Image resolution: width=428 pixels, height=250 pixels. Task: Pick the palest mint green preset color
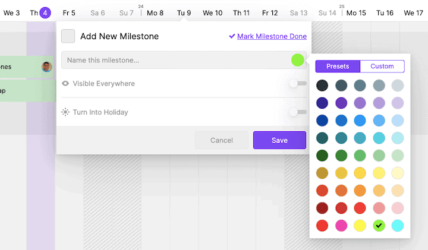coord(398,156)
